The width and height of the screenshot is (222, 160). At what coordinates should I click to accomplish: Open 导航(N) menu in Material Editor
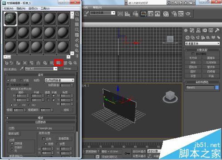click(x=21, y=8)
